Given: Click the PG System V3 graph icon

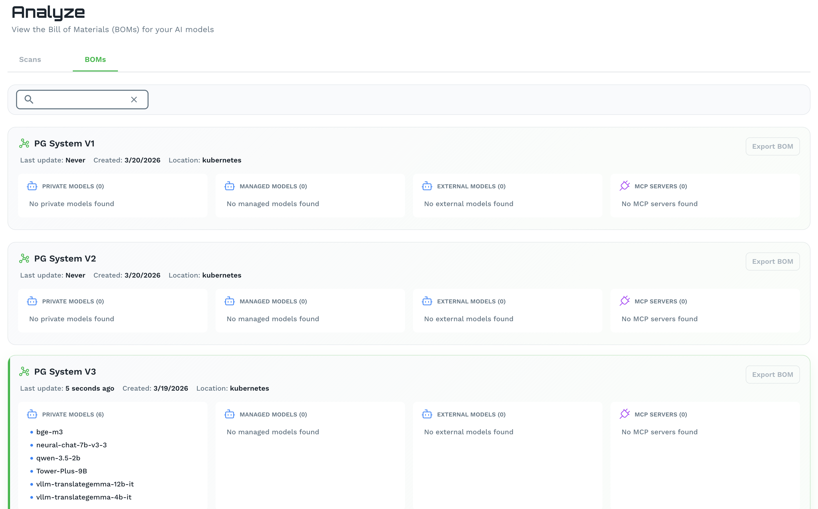Looking at the screenshot, I should [x=24, y=372].
